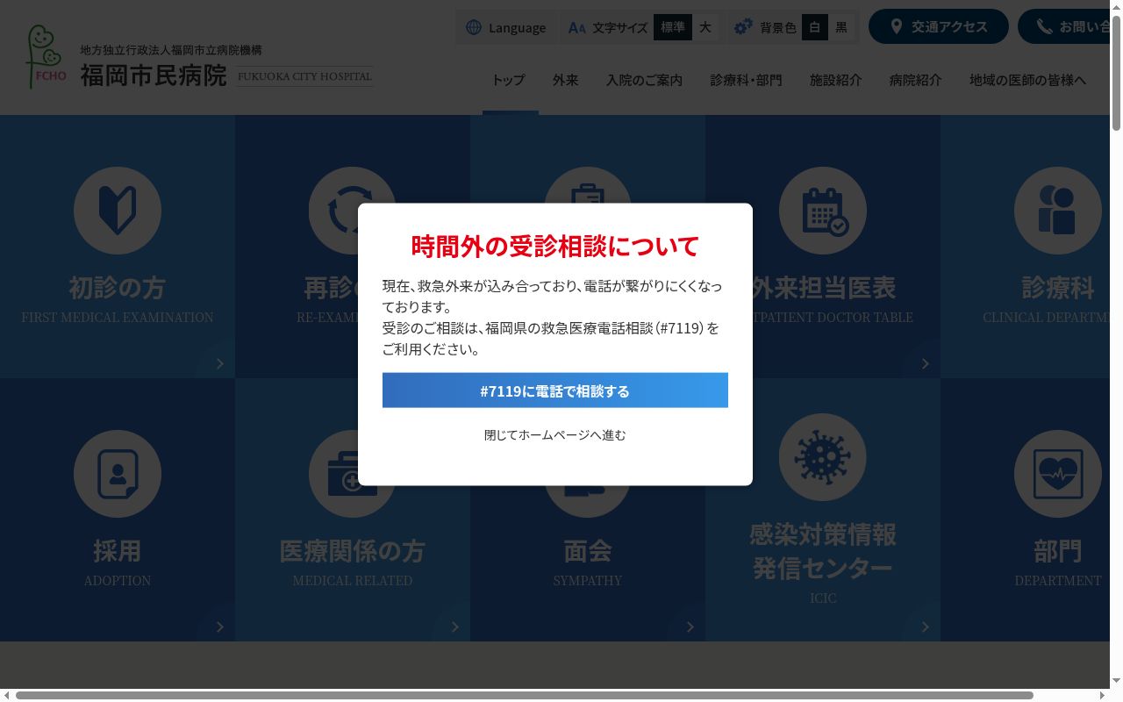Open the トップ navigation tab
Viewport: 1123px width, 702px height.
(x=508, y=80)
